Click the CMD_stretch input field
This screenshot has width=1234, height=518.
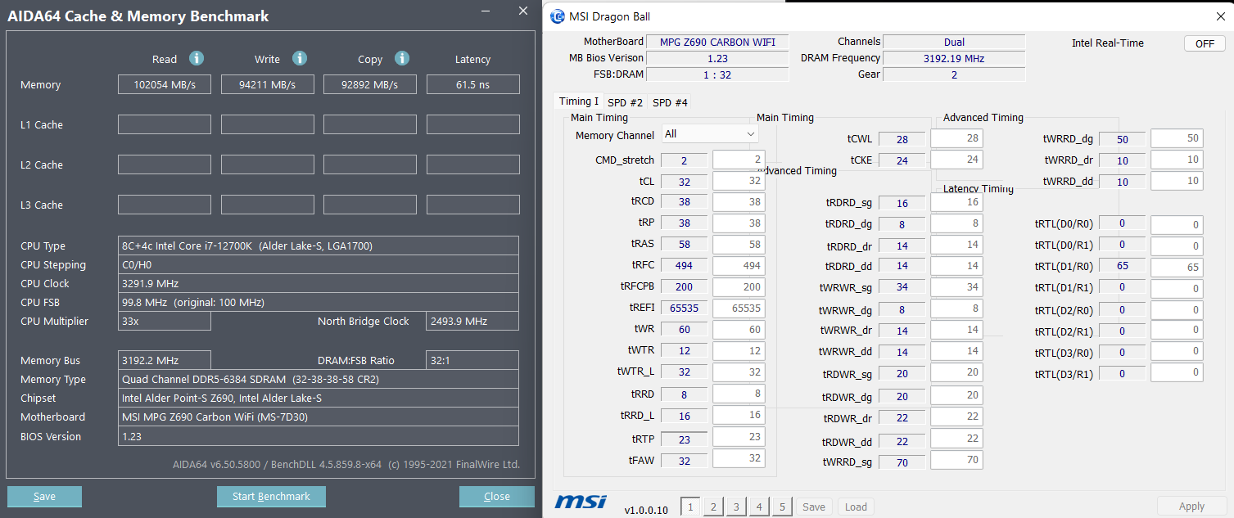(x=739, y=160)
